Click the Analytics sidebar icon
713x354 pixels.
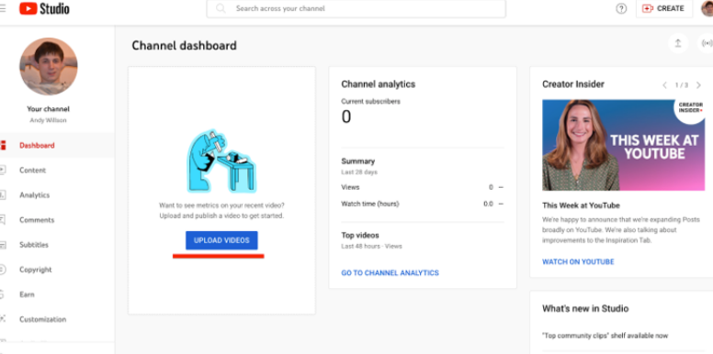3,195
